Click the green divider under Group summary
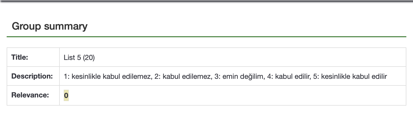Image resolution: width=413 pixels, height=126 pixels. [206, 37]
